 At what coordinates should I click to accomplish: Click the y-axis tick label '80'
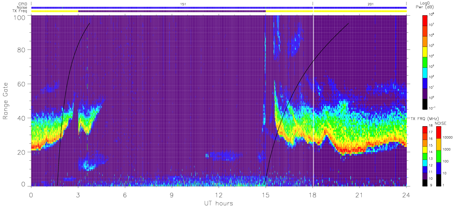21,50
